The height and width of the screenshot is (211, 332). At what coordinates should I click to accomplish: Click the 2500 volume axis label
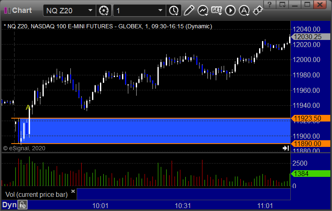coord(300,163)
